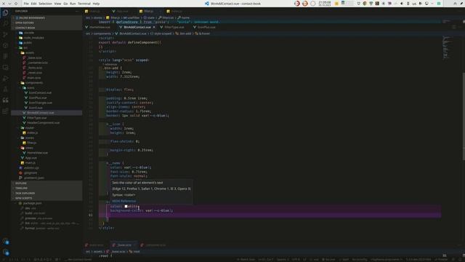Viewport: 465px width, 262px height.
Task: Expand the public folder
Action: (x=46, y=43)
